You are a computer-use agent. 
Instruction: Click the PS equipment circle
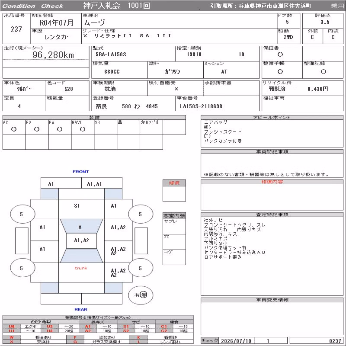(x=37, y=129)
